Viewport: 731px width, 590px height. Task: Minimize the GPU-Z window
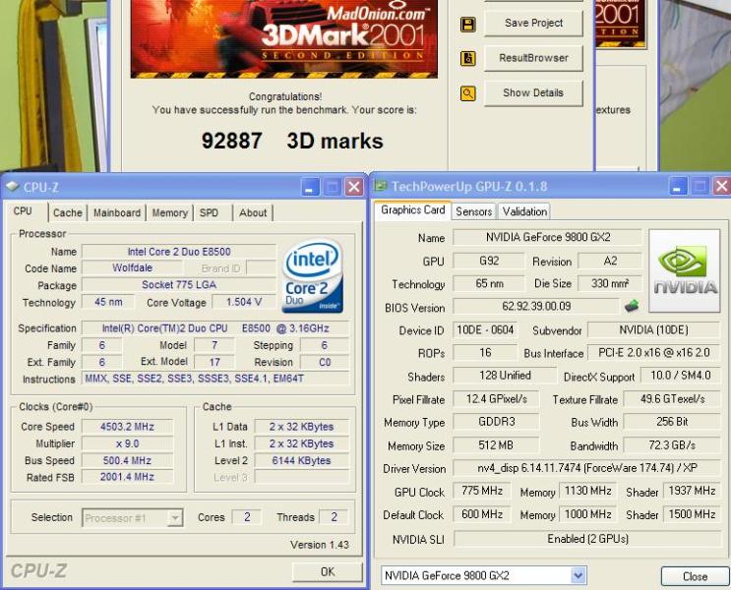point(678,186)
